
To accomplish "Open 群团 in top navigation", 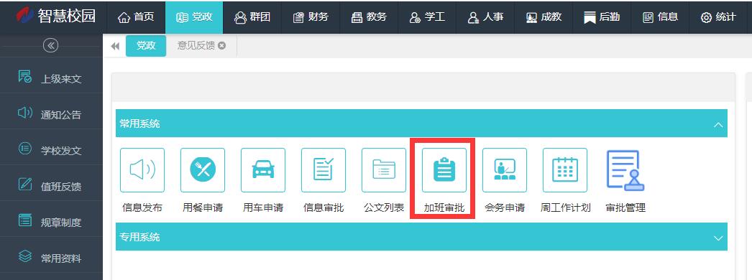I will [x=253, y=17].
